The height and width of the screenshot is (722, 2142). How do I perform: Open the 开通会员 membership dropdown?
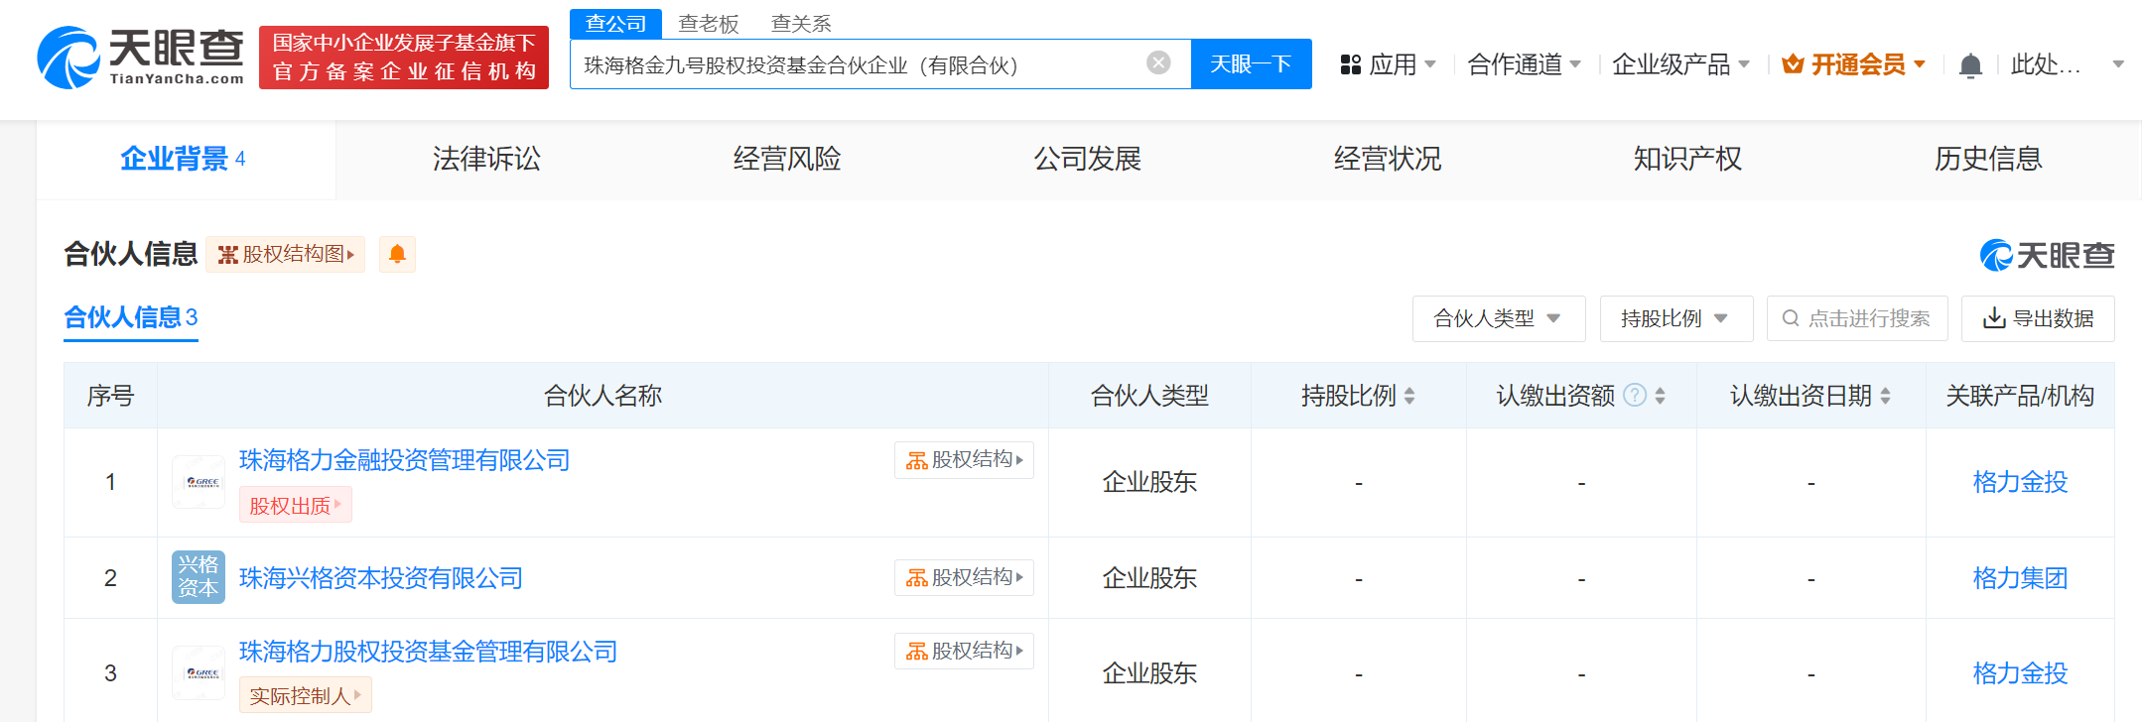(1854, 64)
